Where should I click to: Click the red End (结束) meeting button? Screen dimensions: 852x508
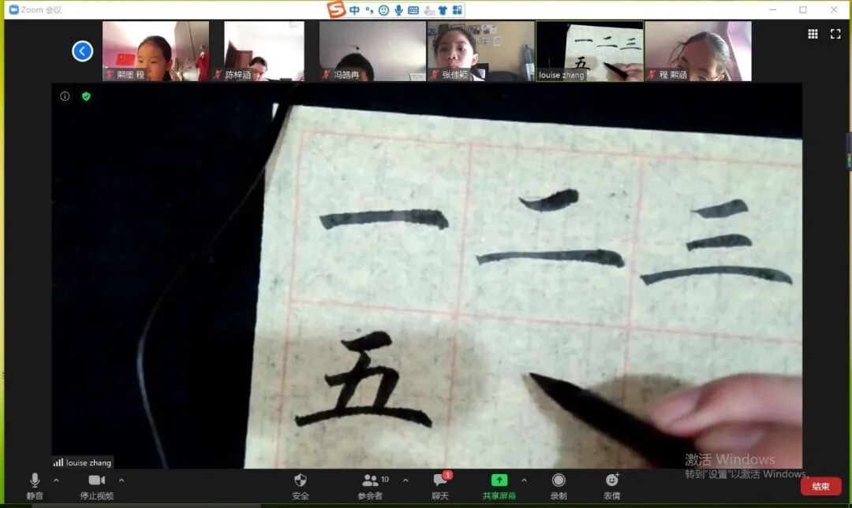tap(820, 486)
